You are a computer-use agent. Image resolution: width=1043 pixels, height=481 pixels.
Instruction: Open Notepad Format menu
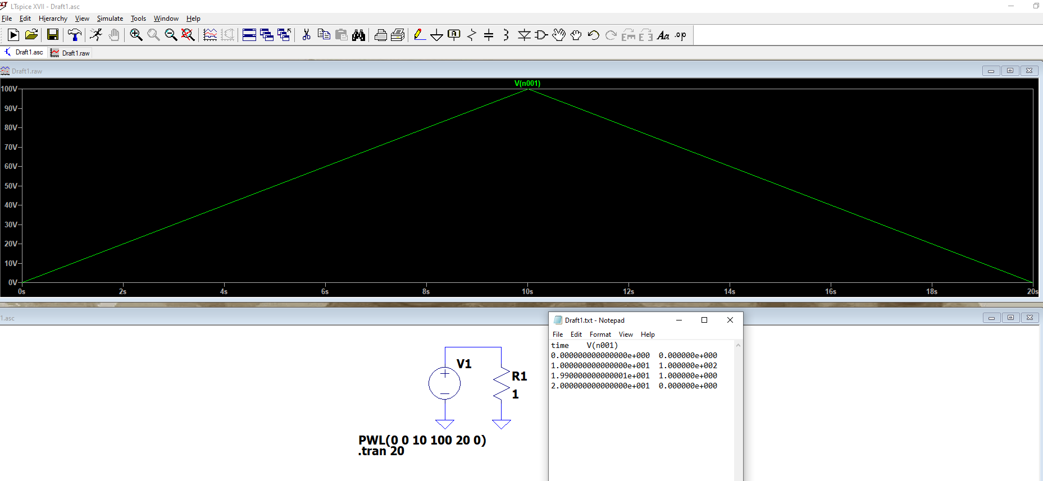click(x=600, y=335)
